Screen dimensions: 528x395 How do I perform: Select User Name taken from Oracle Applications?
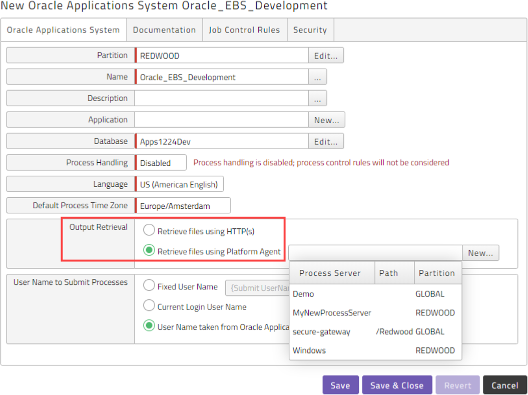coord(149,326)
